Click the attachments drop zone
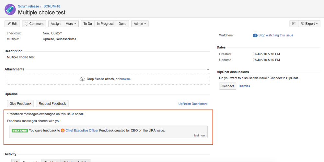This screenshot has height=162, width=324. [109, 79]
